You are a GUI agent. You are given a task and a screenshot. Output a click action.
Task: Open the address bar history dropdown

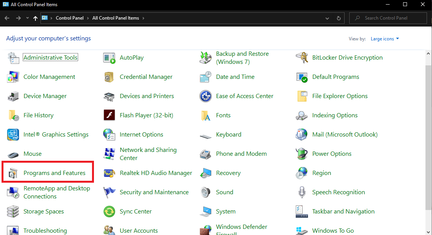327,18
